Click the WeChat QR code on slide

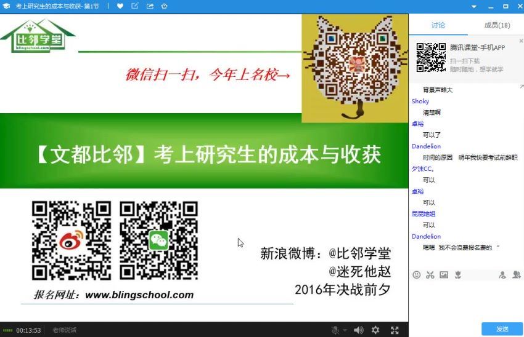click(x=158, y=240)
